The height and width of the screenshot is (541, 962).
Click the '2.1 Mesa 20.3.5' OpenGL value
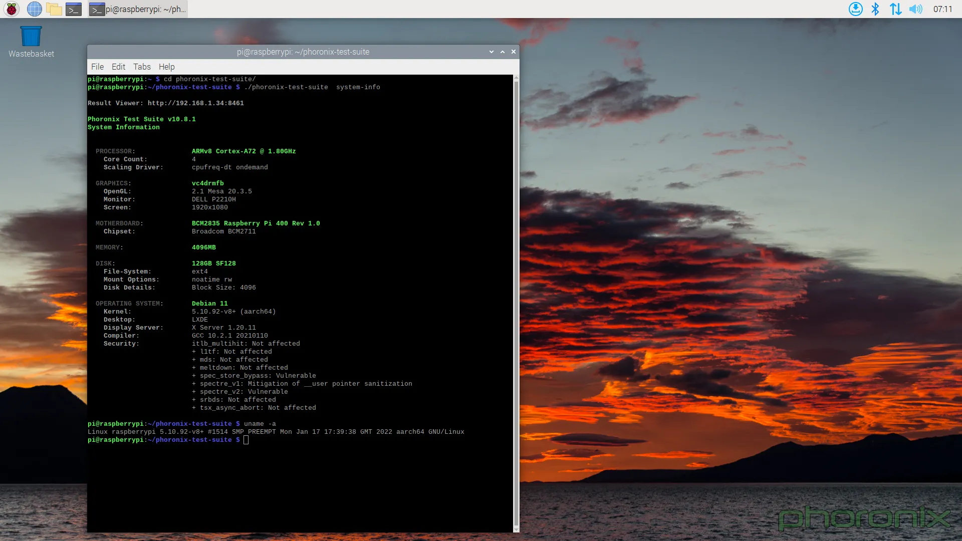222,191
